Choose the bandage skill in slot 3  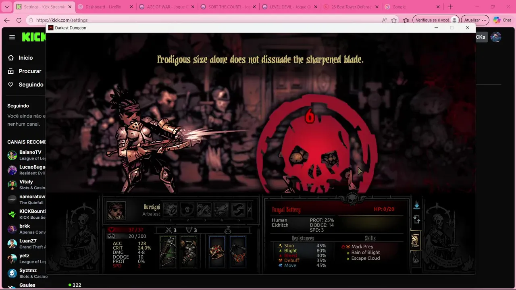pyautogui.click(x=204, y=210)
